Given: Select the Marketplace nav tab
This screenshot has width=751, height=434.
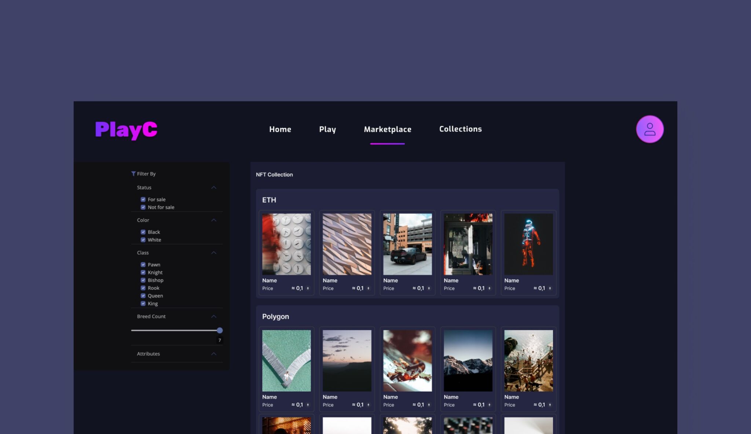Looking at the screenshot, I should coord(388,129).
